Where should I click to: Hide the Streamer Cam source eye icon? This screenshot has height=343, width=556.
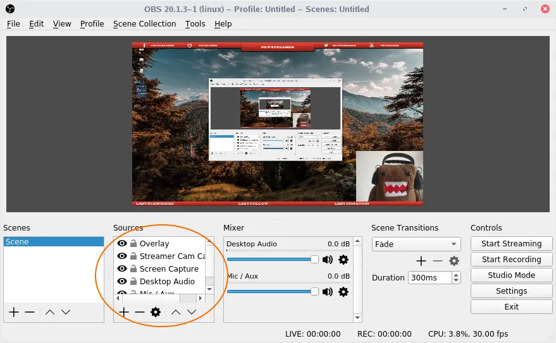(x=122, y=256)
